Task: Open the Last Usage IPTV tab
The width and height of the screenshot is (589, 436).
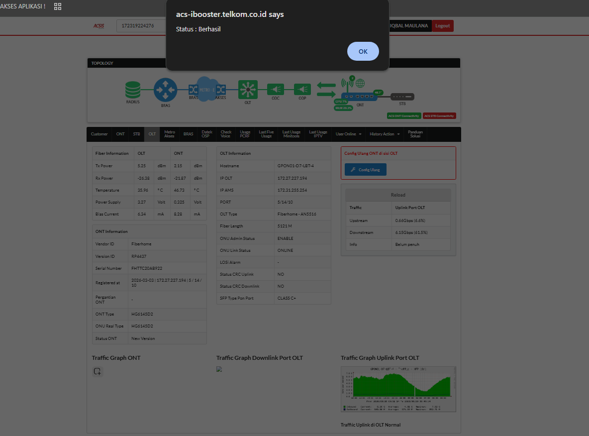Action: click(318, 134)
